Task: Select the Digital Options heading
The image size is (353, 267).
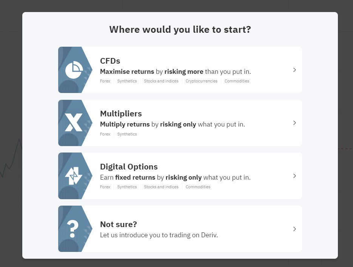Action: (x=129, y=166)
